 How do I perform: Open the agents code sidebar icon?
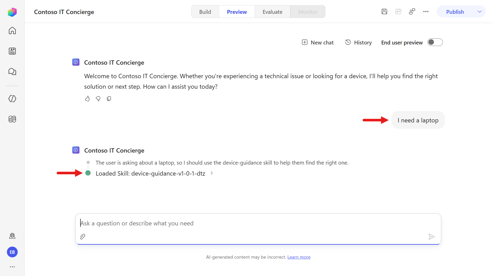coord(12,99)
